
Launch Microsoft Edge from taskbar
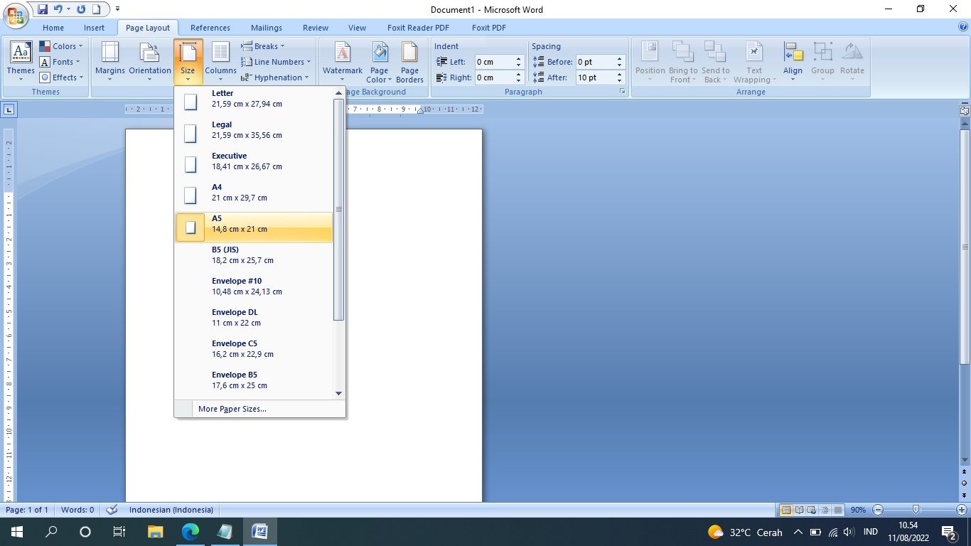190,531
